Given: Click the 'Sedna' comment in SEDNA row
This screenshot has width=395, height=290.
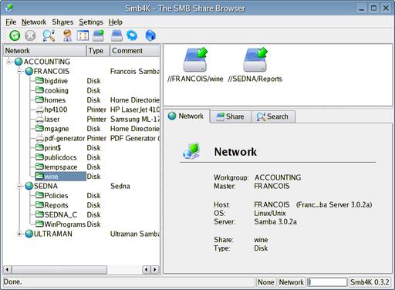Looking at the screenshot, I should [x=120, y=186].
